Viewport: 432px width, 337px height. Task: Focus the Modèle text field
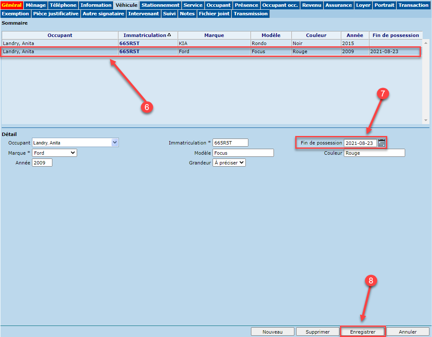click(243, 153)
